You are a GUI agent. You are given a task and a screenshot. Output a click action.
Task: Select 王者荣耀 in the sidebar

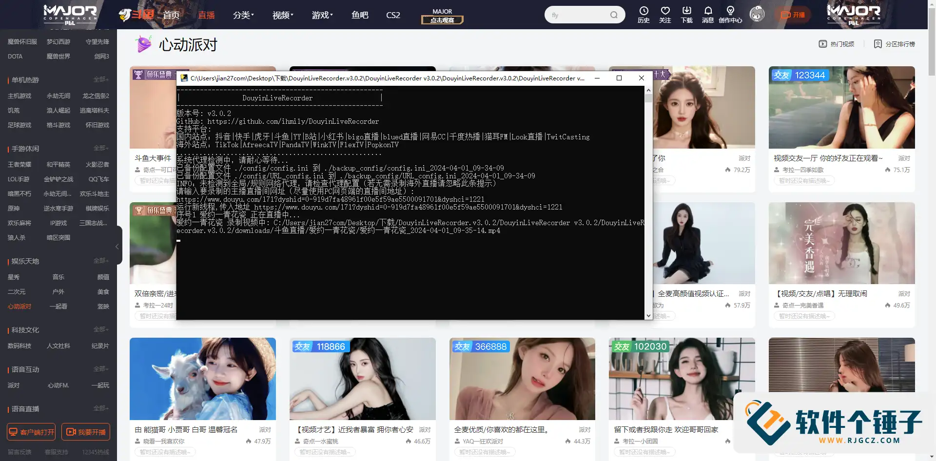[19, 165]
